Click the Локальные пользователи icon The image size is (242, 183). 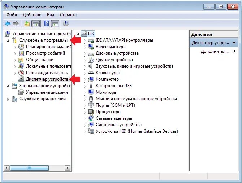21,66
